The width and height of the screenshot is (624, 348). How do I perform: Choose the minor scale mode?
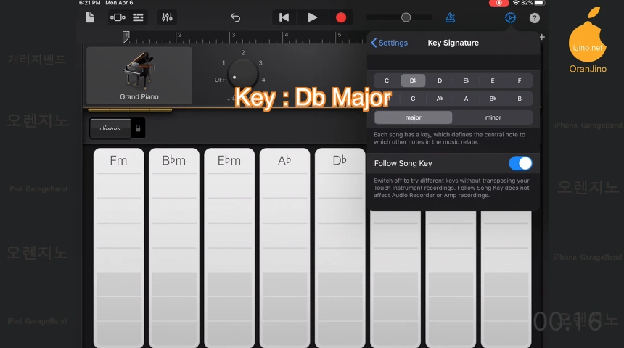coord(493,117)
